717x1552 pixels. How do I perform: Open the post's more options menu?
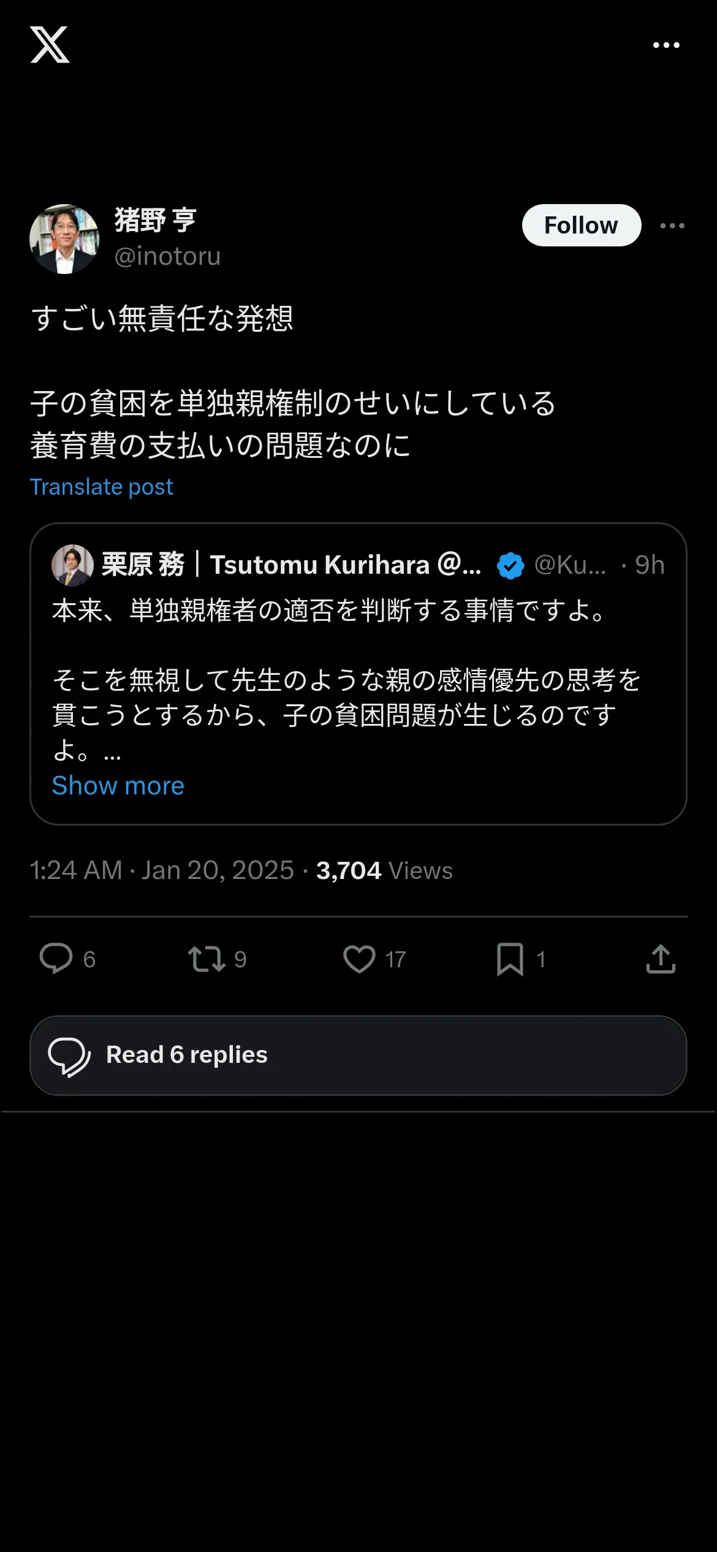tap(672, 226)
